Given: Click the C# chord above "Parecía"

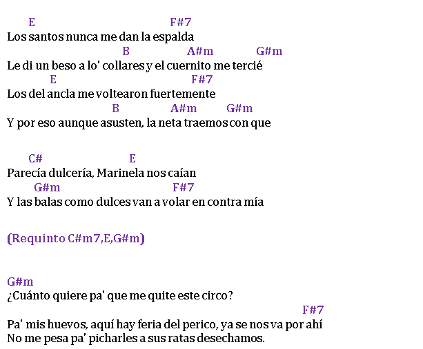Looking at the screenshot, I should point(35,158).
